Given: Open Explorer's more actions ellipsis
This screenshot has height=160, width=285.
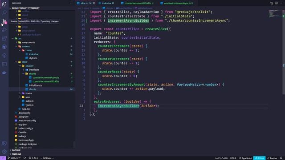Looking at the screenshot, I should tap(71, 3).
